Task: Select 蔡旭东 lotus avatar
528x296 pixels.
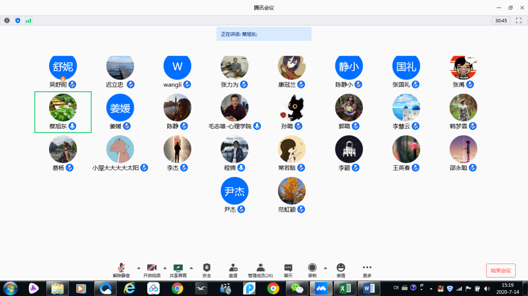Action: [x=63, y=108]
